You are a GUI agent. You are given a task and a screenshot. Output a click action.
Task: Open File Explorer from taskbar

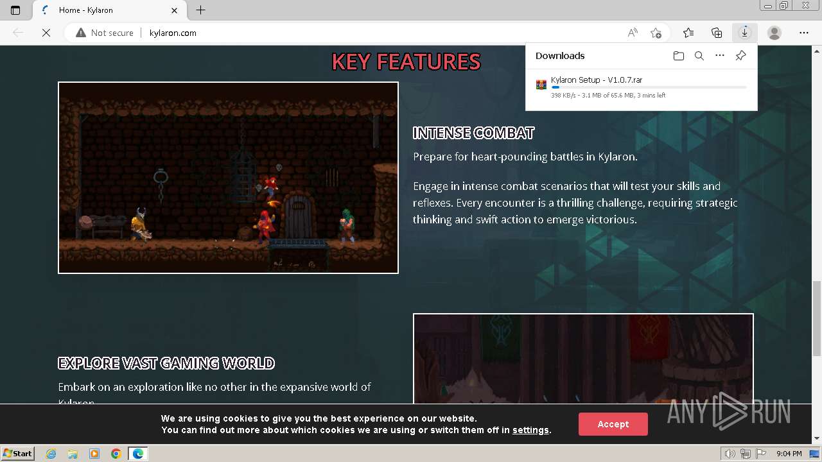73,454
